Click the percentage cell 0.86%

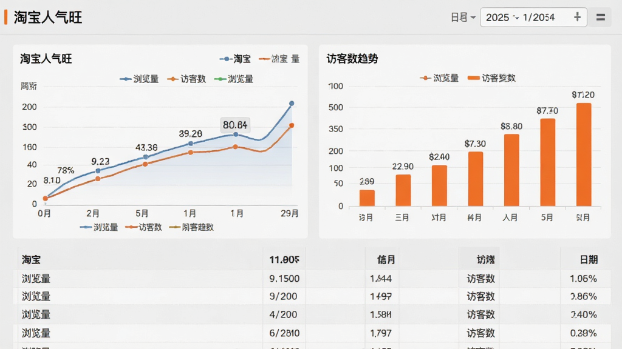(x=583, y=296)
